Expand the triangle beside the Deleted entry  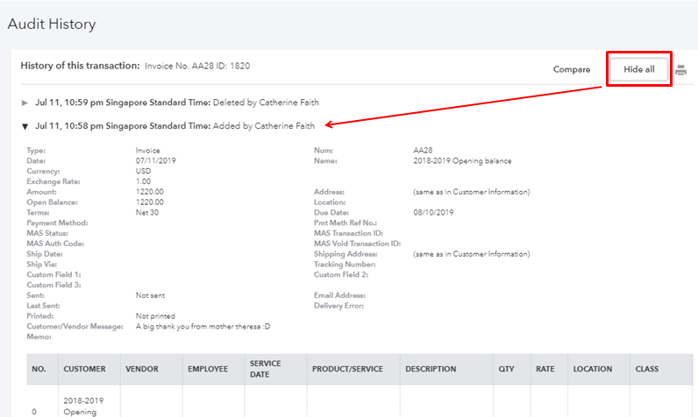[25, 102]
